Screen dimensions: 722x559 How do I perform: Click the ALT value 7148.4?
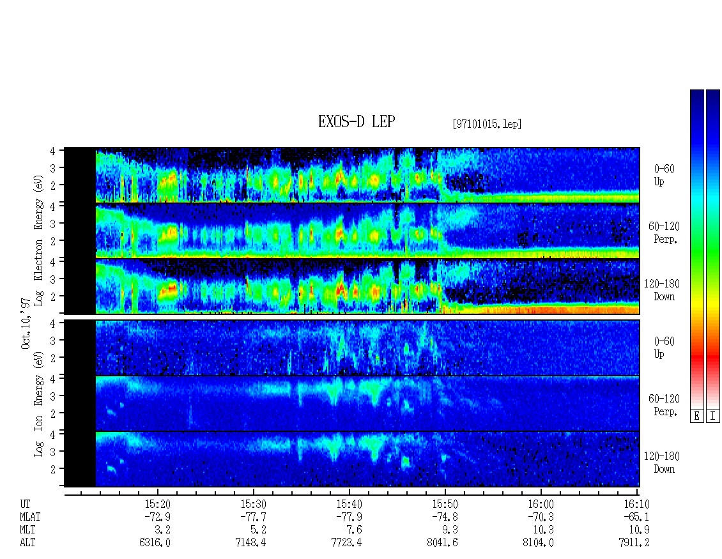(x=250, y=543)
